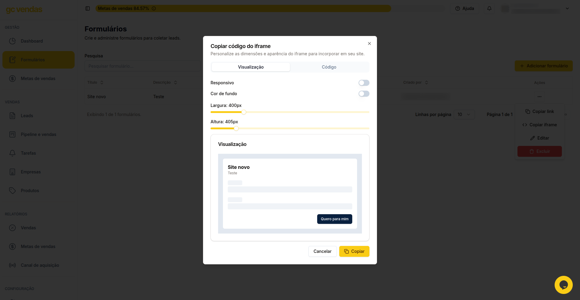Screen dimensions: 580x300
Task: Expand the user account menu chevron
Action: point(568,8)
